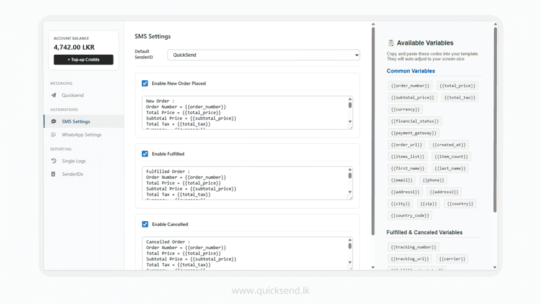Click the Available Variables panel scrollbar thumb

495,119
